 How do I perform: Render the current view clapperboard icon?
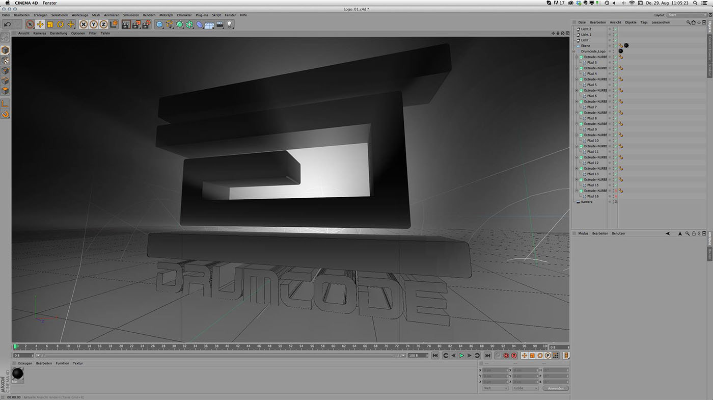tap(126, 24)
